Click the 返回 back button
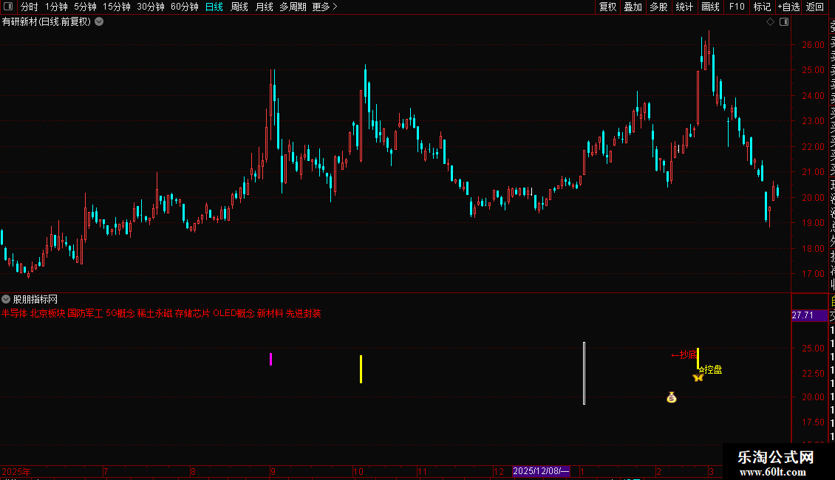 point(815,7)
